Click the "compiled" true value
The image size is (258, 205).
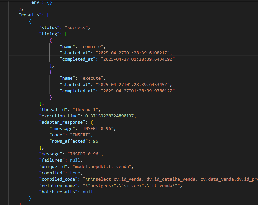(75, 173)
